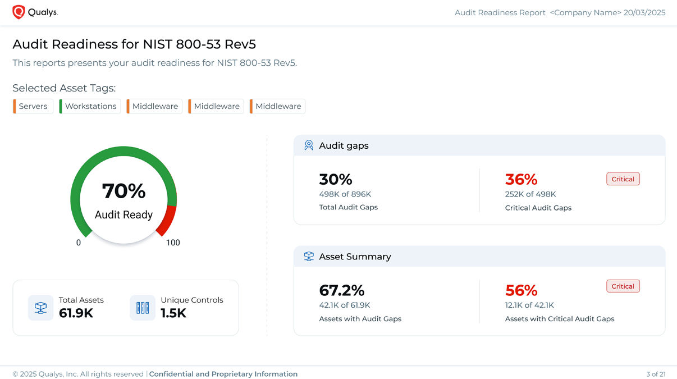Click the "Assets with Audit Gaps" caption
The width and height of the screenshot is (677, 379).
[360, 319]
